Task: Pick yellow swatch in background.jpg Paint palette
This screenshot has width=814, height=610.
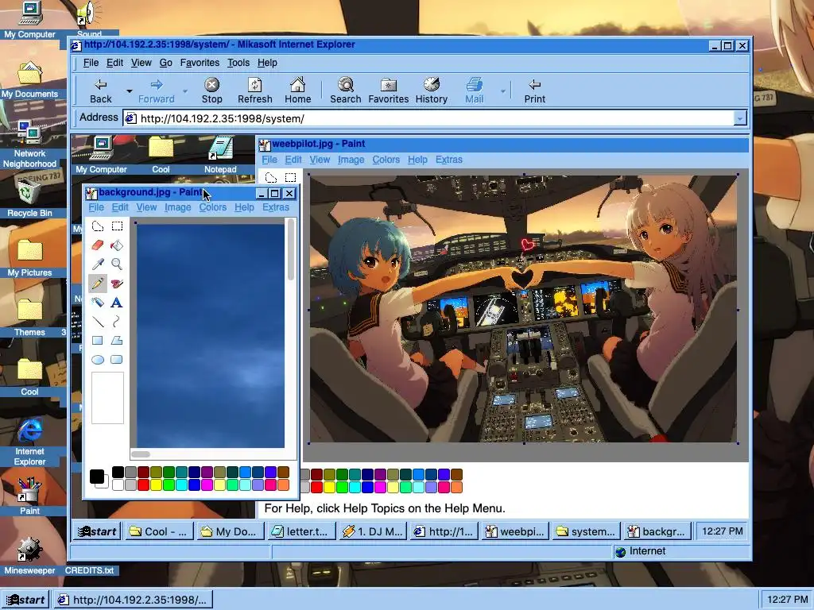Action: tap(157, 485)
